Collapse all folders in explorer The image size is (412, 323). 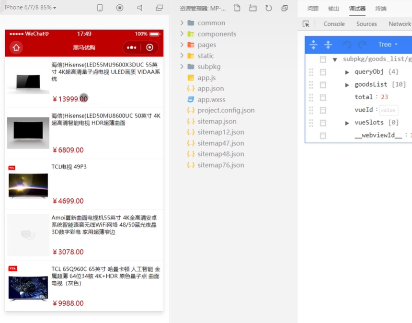[285, 8]
